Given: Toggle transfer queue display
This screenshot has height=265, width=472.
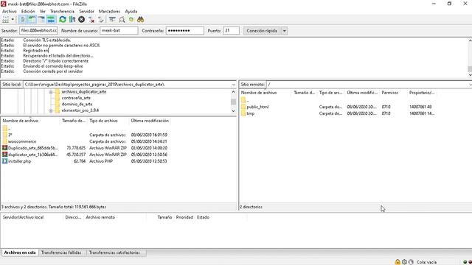Looking at the screenshot, I should (51, 20).
